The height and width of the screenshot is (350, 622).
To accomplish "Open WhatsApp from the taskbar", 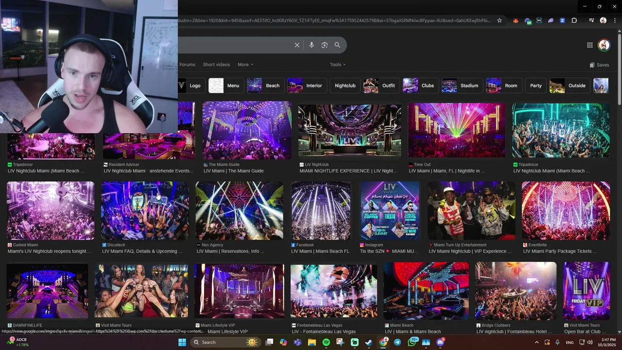I will coord(412,342).
